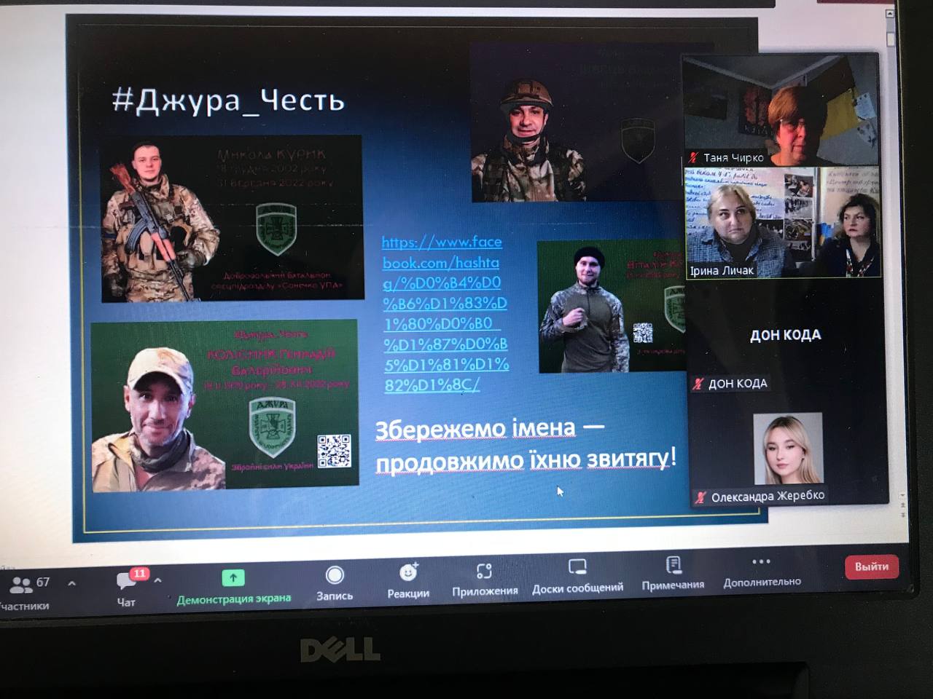Expand the chevron next to Чат
The width and height of the screenshot is (933, 699).
click(x=157, y=581)
